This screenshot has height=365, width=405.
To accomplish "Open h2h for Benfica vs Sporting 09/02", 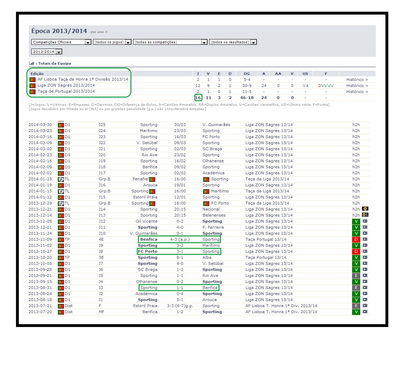I will pos(356,167).
